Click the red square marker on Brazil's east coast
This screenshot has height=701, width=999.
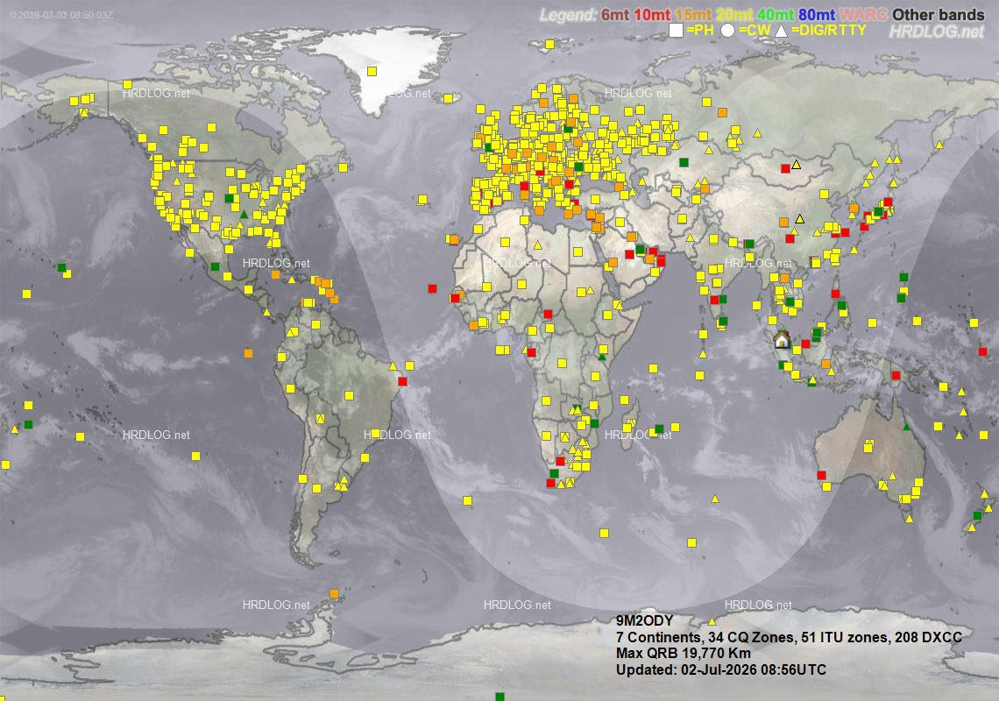click(402, 382)
